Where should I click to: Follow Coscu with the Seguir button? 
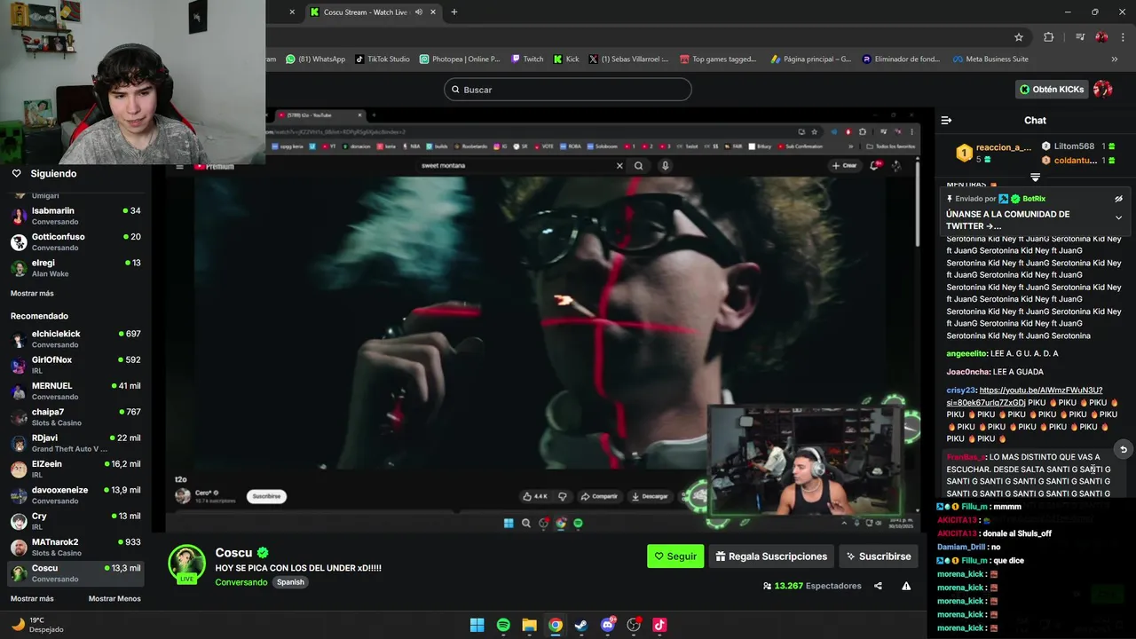click(675, 556)
